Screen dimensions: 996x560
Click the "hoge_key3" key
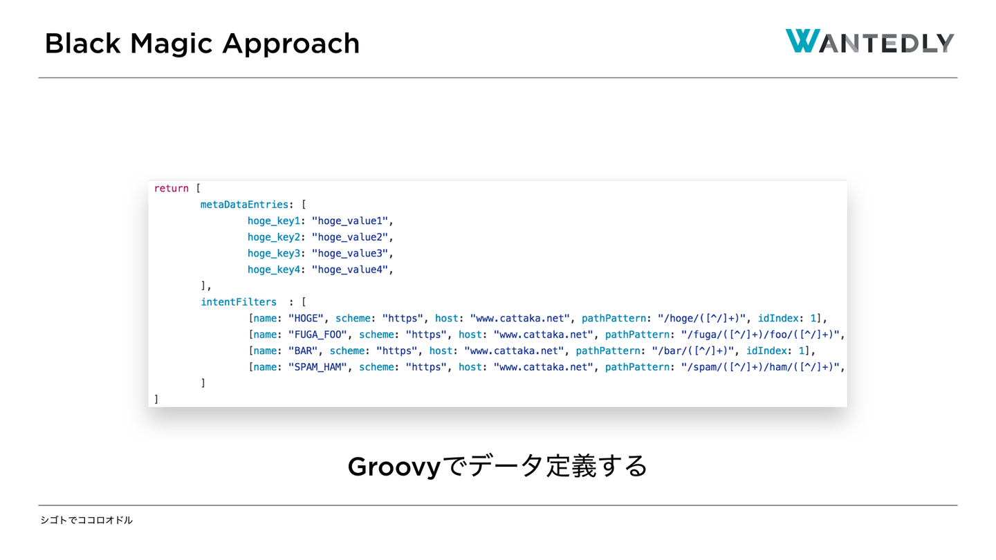(274, 253)
